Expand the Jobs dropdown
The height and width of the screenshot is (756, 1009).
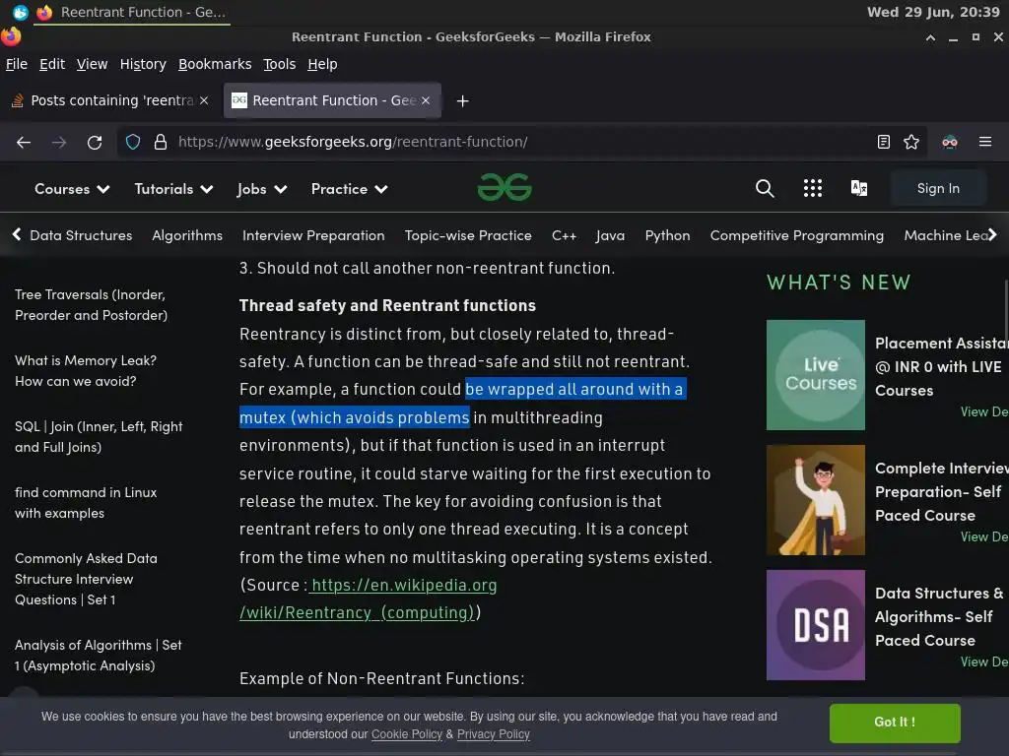click(262, 189)
